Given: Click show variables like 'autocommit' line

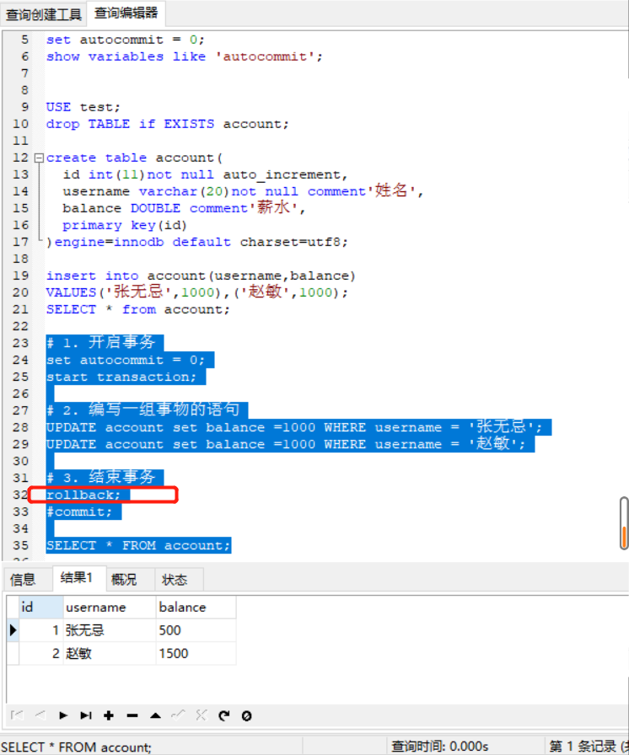Looking at the screenshot, I should tap(185, 56).
